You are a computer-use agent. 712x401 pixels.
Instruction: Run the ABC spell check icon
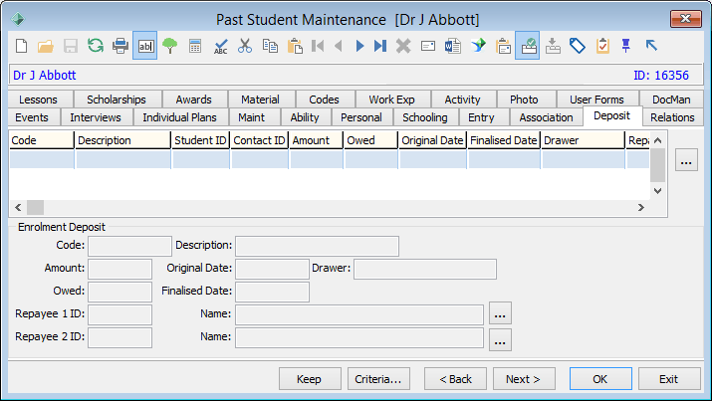point(221,46)
